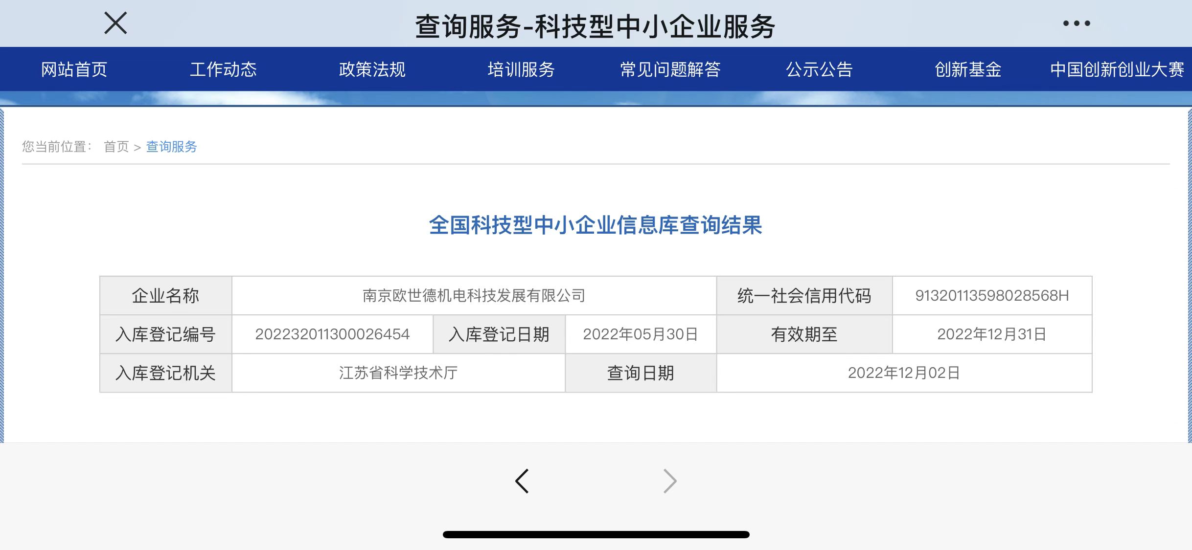The height and width of the screenshot is (550, 1192).
Task: Click the 统一社会信用代码 label cell
Action: pyautogui.click(x=804, y=296)
